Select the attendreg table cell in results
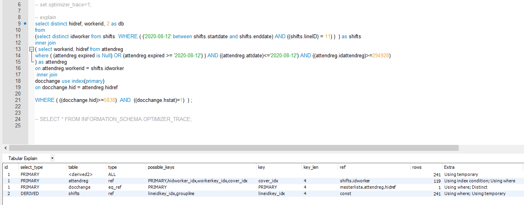 pos(78,181)
